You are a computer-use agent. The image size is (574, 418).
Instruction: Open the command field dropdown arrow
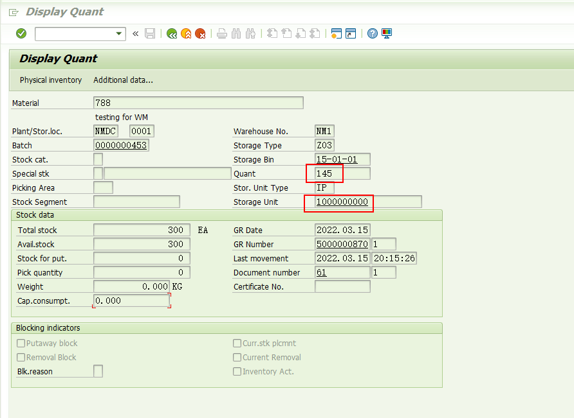point(118,33)
